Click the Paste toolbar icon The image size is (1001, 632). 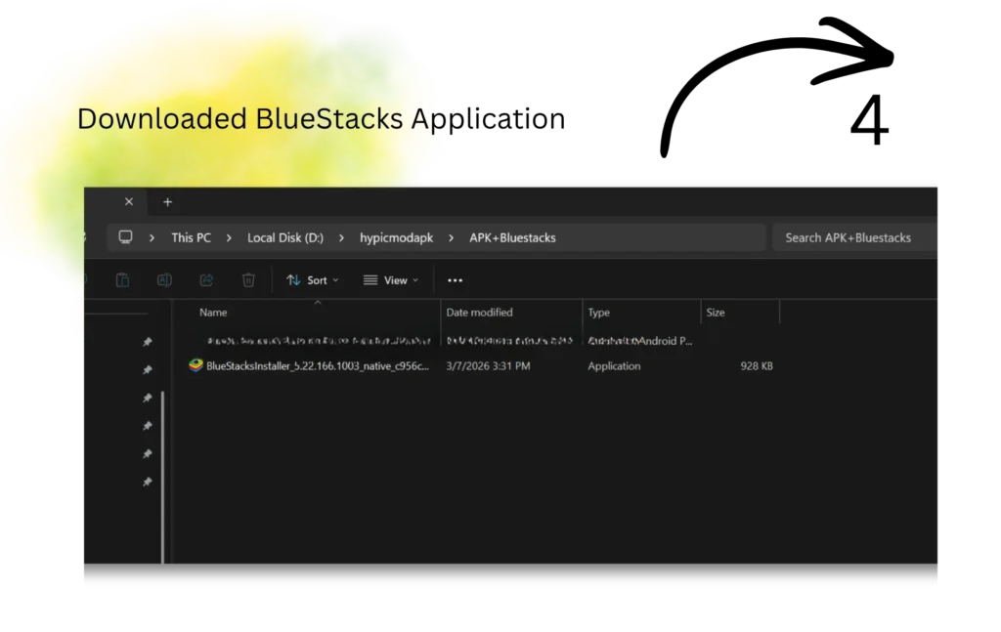tap(122, 280)
